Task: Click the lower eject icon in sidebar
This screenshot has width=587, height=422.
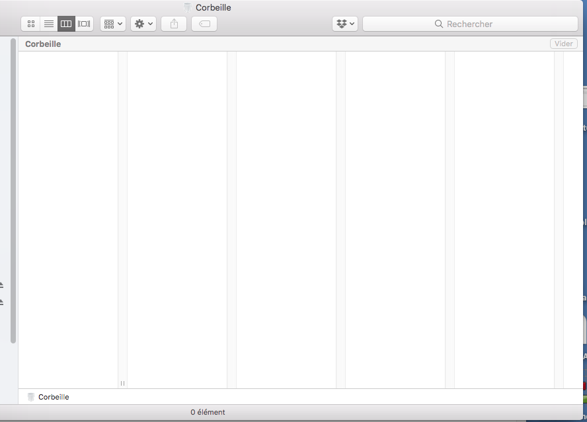Action: point(1,302)
